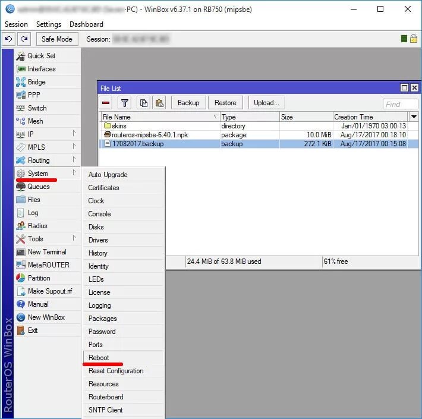The height and width of the screenshot is (419, 422).
Task: Click the funnel filter icon
Action: (125, 103)
